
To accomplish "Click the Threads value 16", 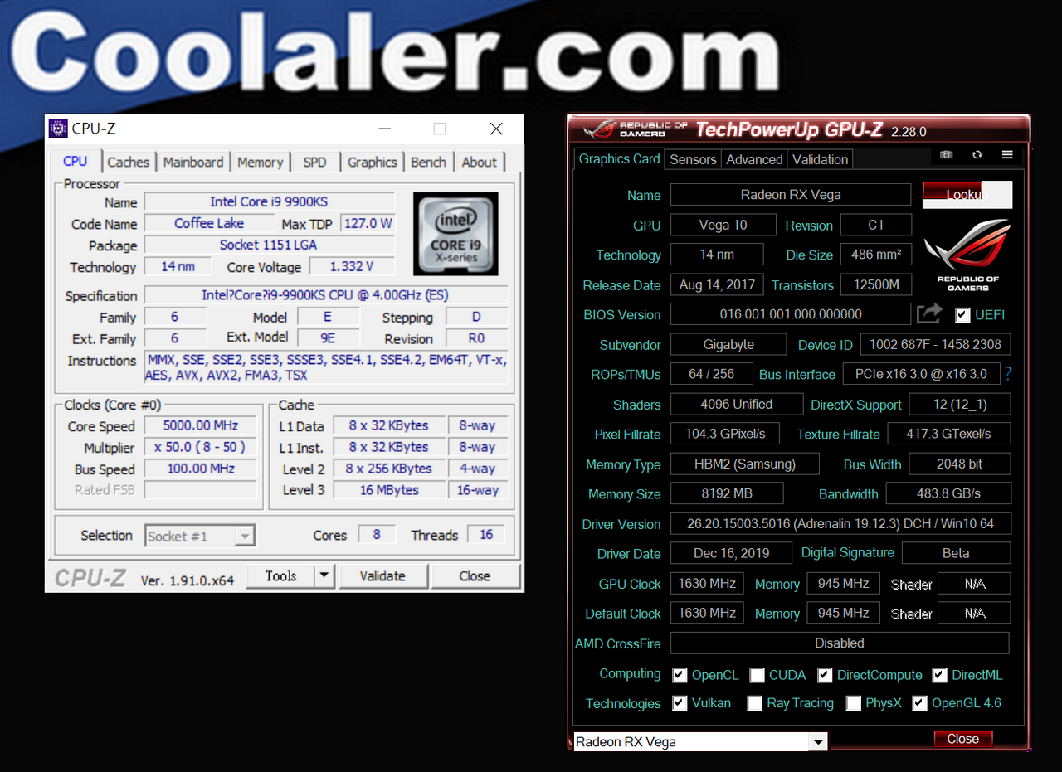I will pyautogui.click(x=486, y=535).
